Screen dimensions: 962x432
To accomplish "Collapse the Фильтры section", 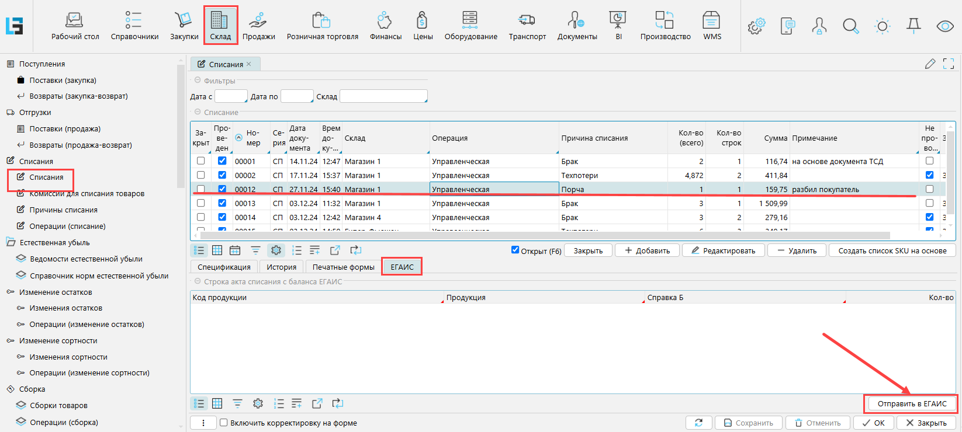I will [x=197, y=81].
